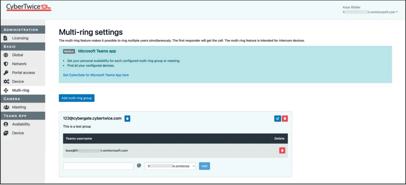
Task: Click the Availability person icon
Action: [x=6, y=124]
